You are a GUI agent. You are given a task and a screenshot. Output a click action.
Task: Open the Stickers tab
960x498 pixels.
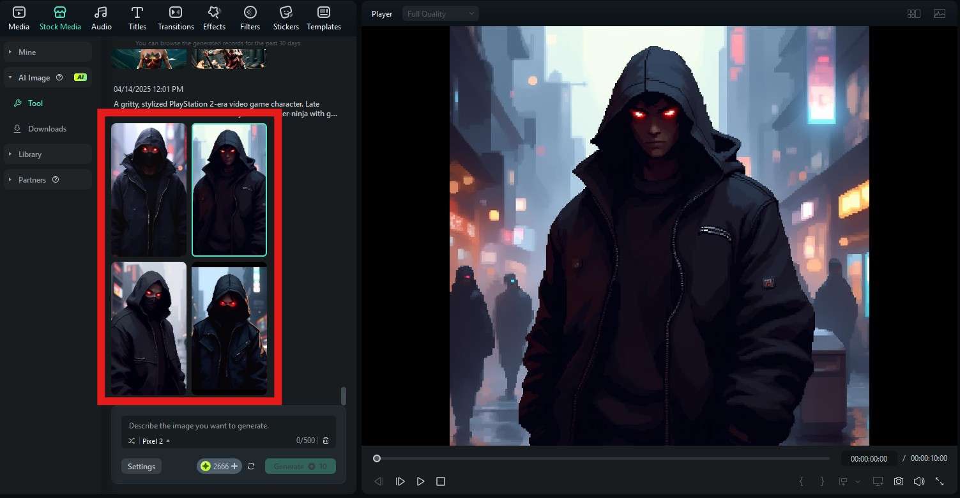286,18
